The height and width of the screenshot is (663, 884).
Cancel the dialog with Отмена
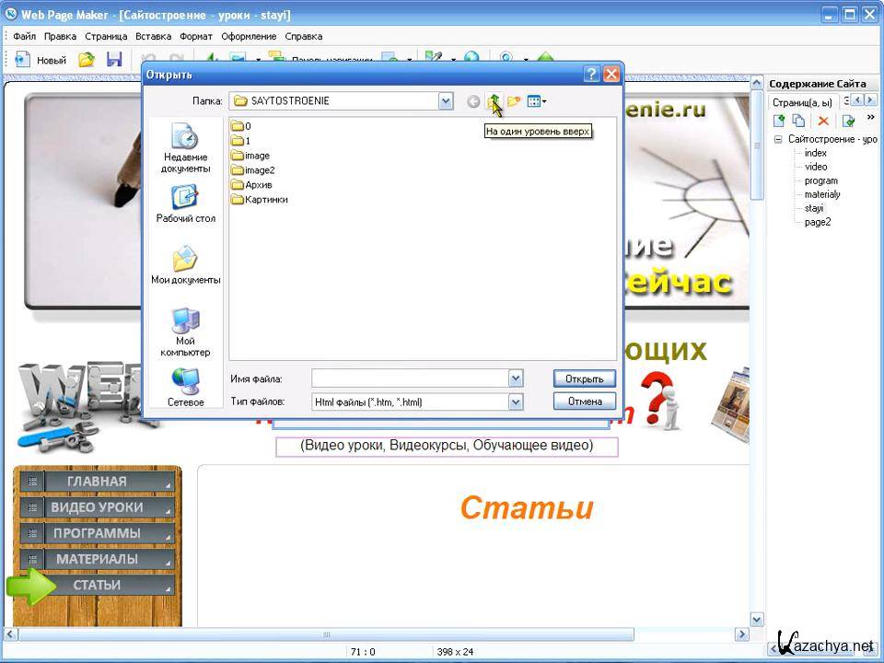pyautogui.click(x=584, y=401)
